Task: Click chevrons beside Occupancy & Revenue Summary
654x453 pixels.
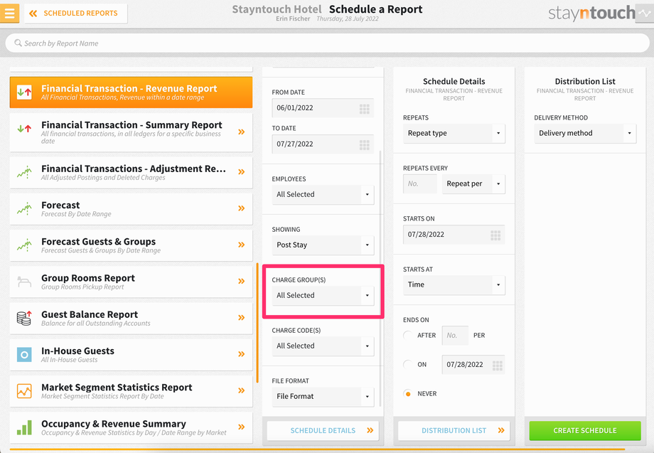Action: click(242, 427)
